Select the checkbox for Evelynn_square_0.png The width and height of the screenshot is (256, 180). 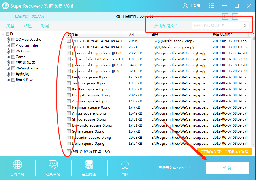point(68,77)
